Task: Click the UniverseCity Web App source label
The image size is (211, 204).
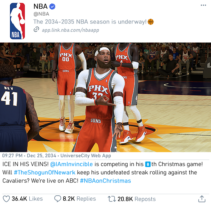Action: (86, 156)
